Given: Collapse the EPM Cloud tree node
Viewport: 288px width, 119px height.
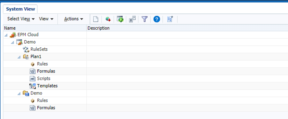Looking at the screenshot, I should [6, 35].
